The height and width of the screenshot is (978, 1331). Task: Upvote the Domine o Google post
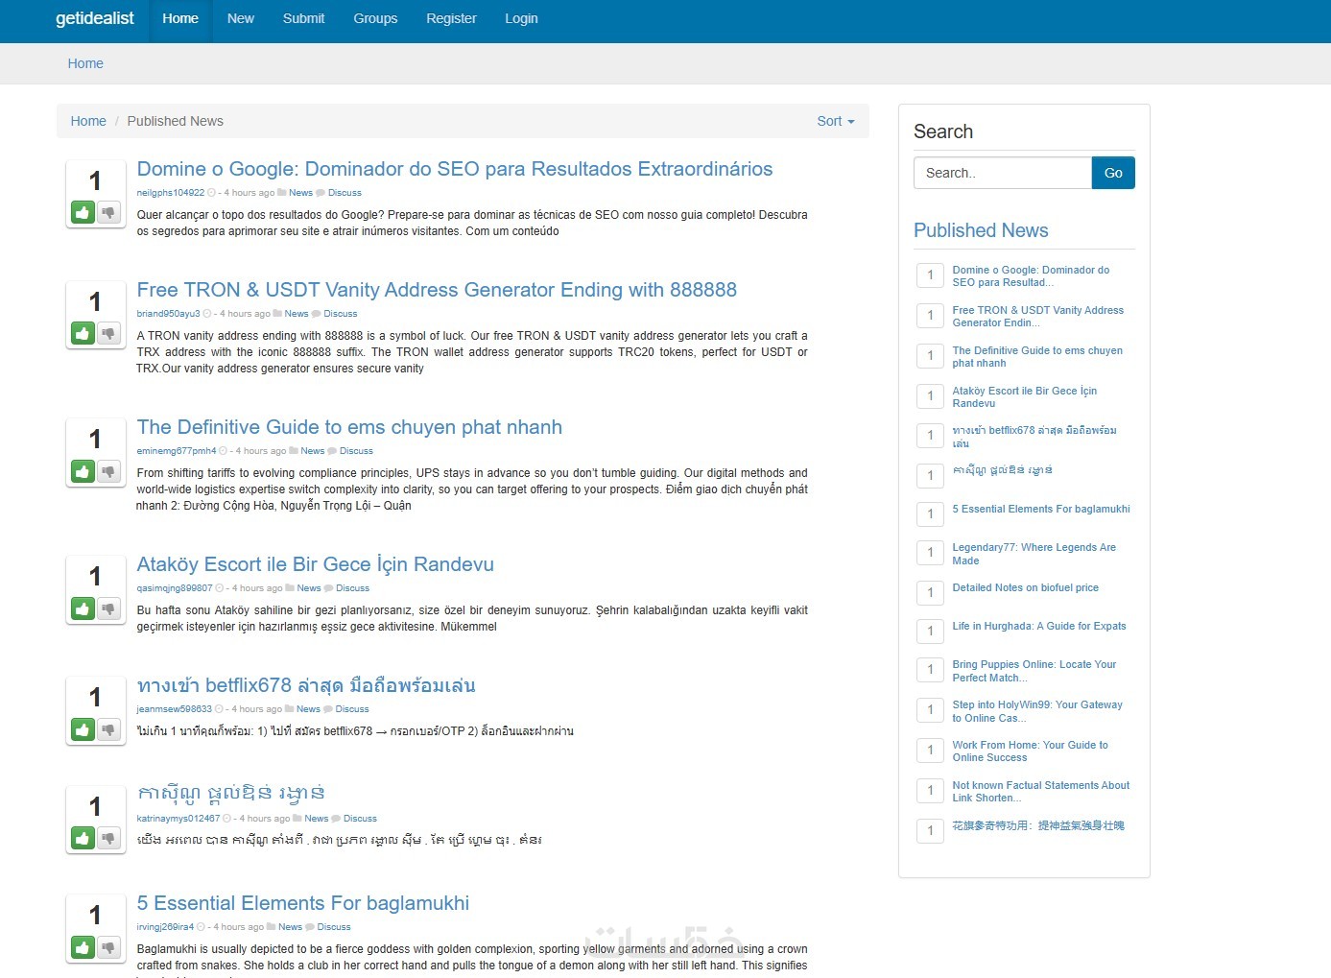coord(83,213)
